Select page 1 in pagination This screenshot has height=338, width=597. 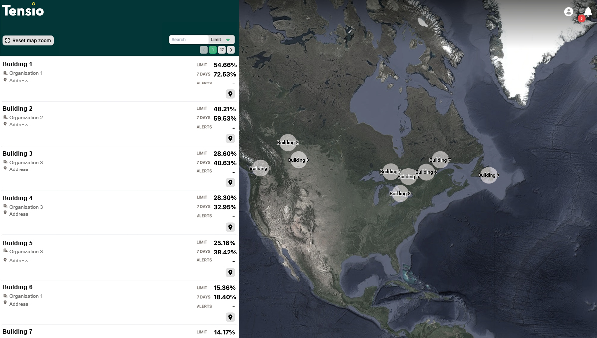coord(213,50)
